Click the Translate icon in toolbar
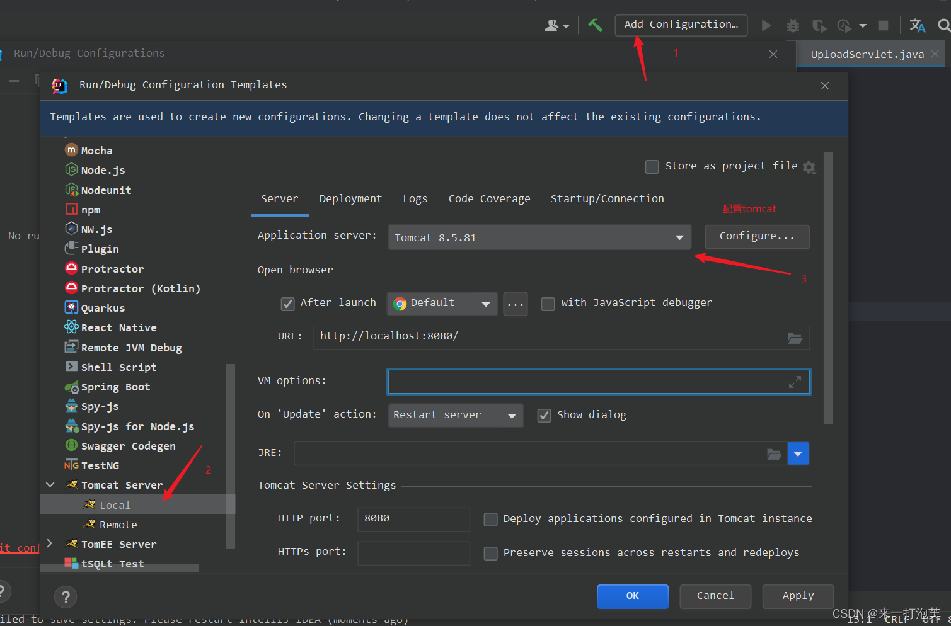This screenshot has width=951, height=626. pyautogui.click(x=918, y=25)
